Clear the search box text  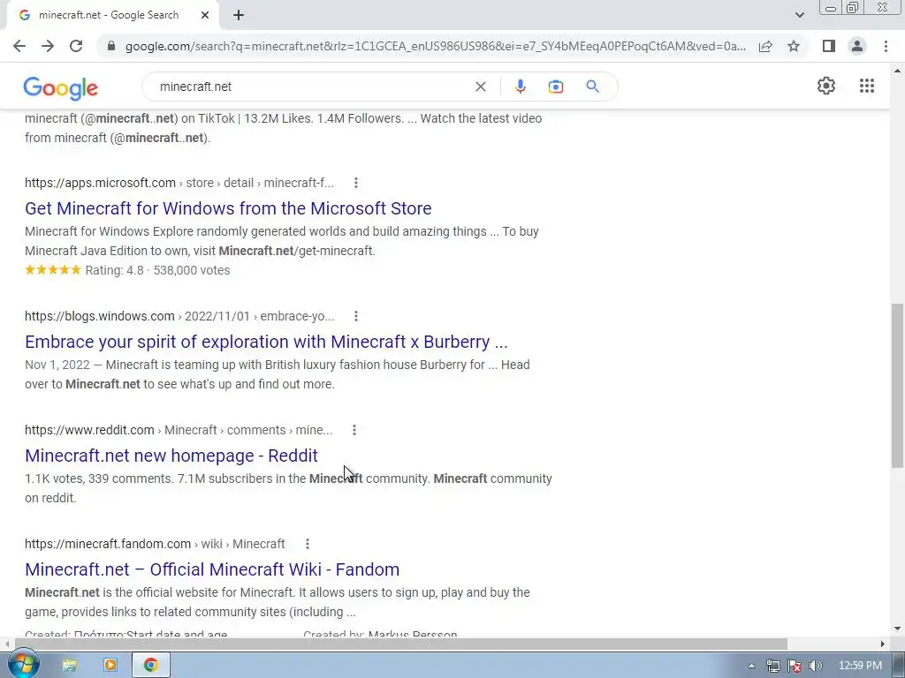click(x=480, y=87)
